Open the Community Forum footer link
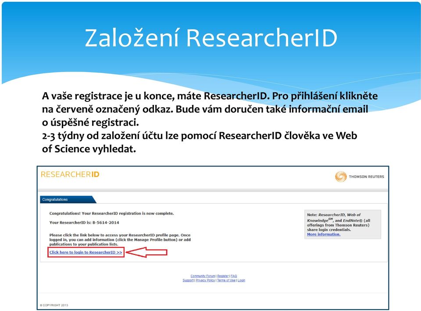 203,276
